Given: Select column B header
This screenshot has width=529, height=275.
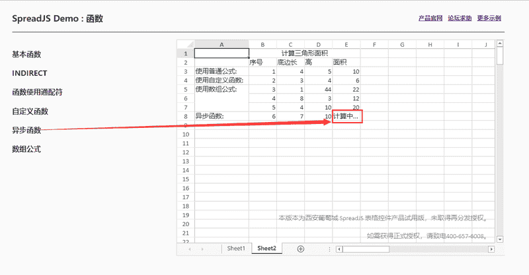Looking at the screenshot, I should (x=263, y=44).
